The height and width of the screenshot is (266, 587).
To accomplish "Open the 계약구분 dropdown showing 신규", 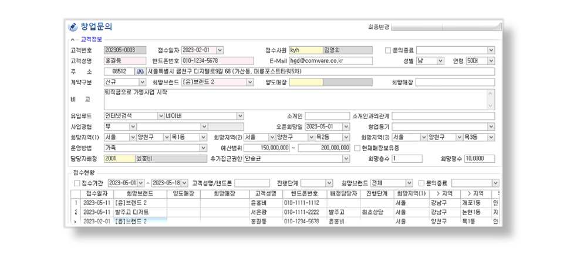I will click(x=142, y=82).
